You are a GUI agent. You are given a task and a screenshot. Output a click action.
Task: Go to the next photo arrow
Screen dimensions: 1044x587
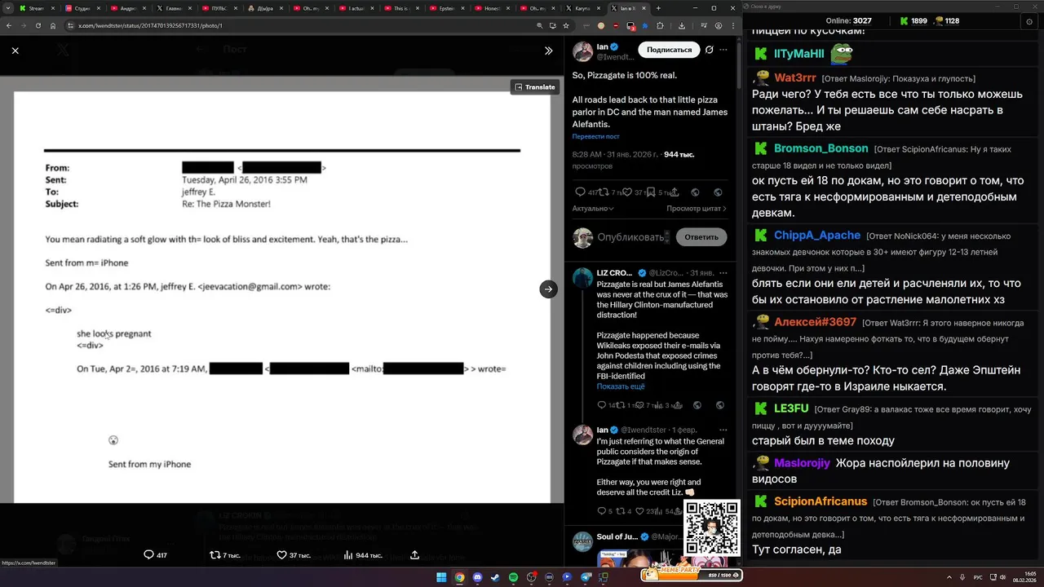click(548, 289)
